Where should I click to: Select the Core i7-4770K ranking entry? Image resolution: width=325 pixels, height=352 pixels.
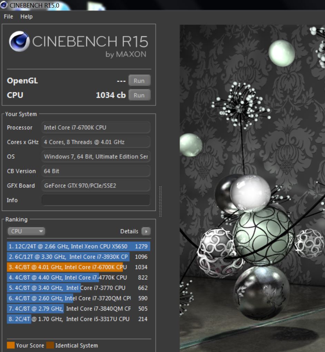79,277
